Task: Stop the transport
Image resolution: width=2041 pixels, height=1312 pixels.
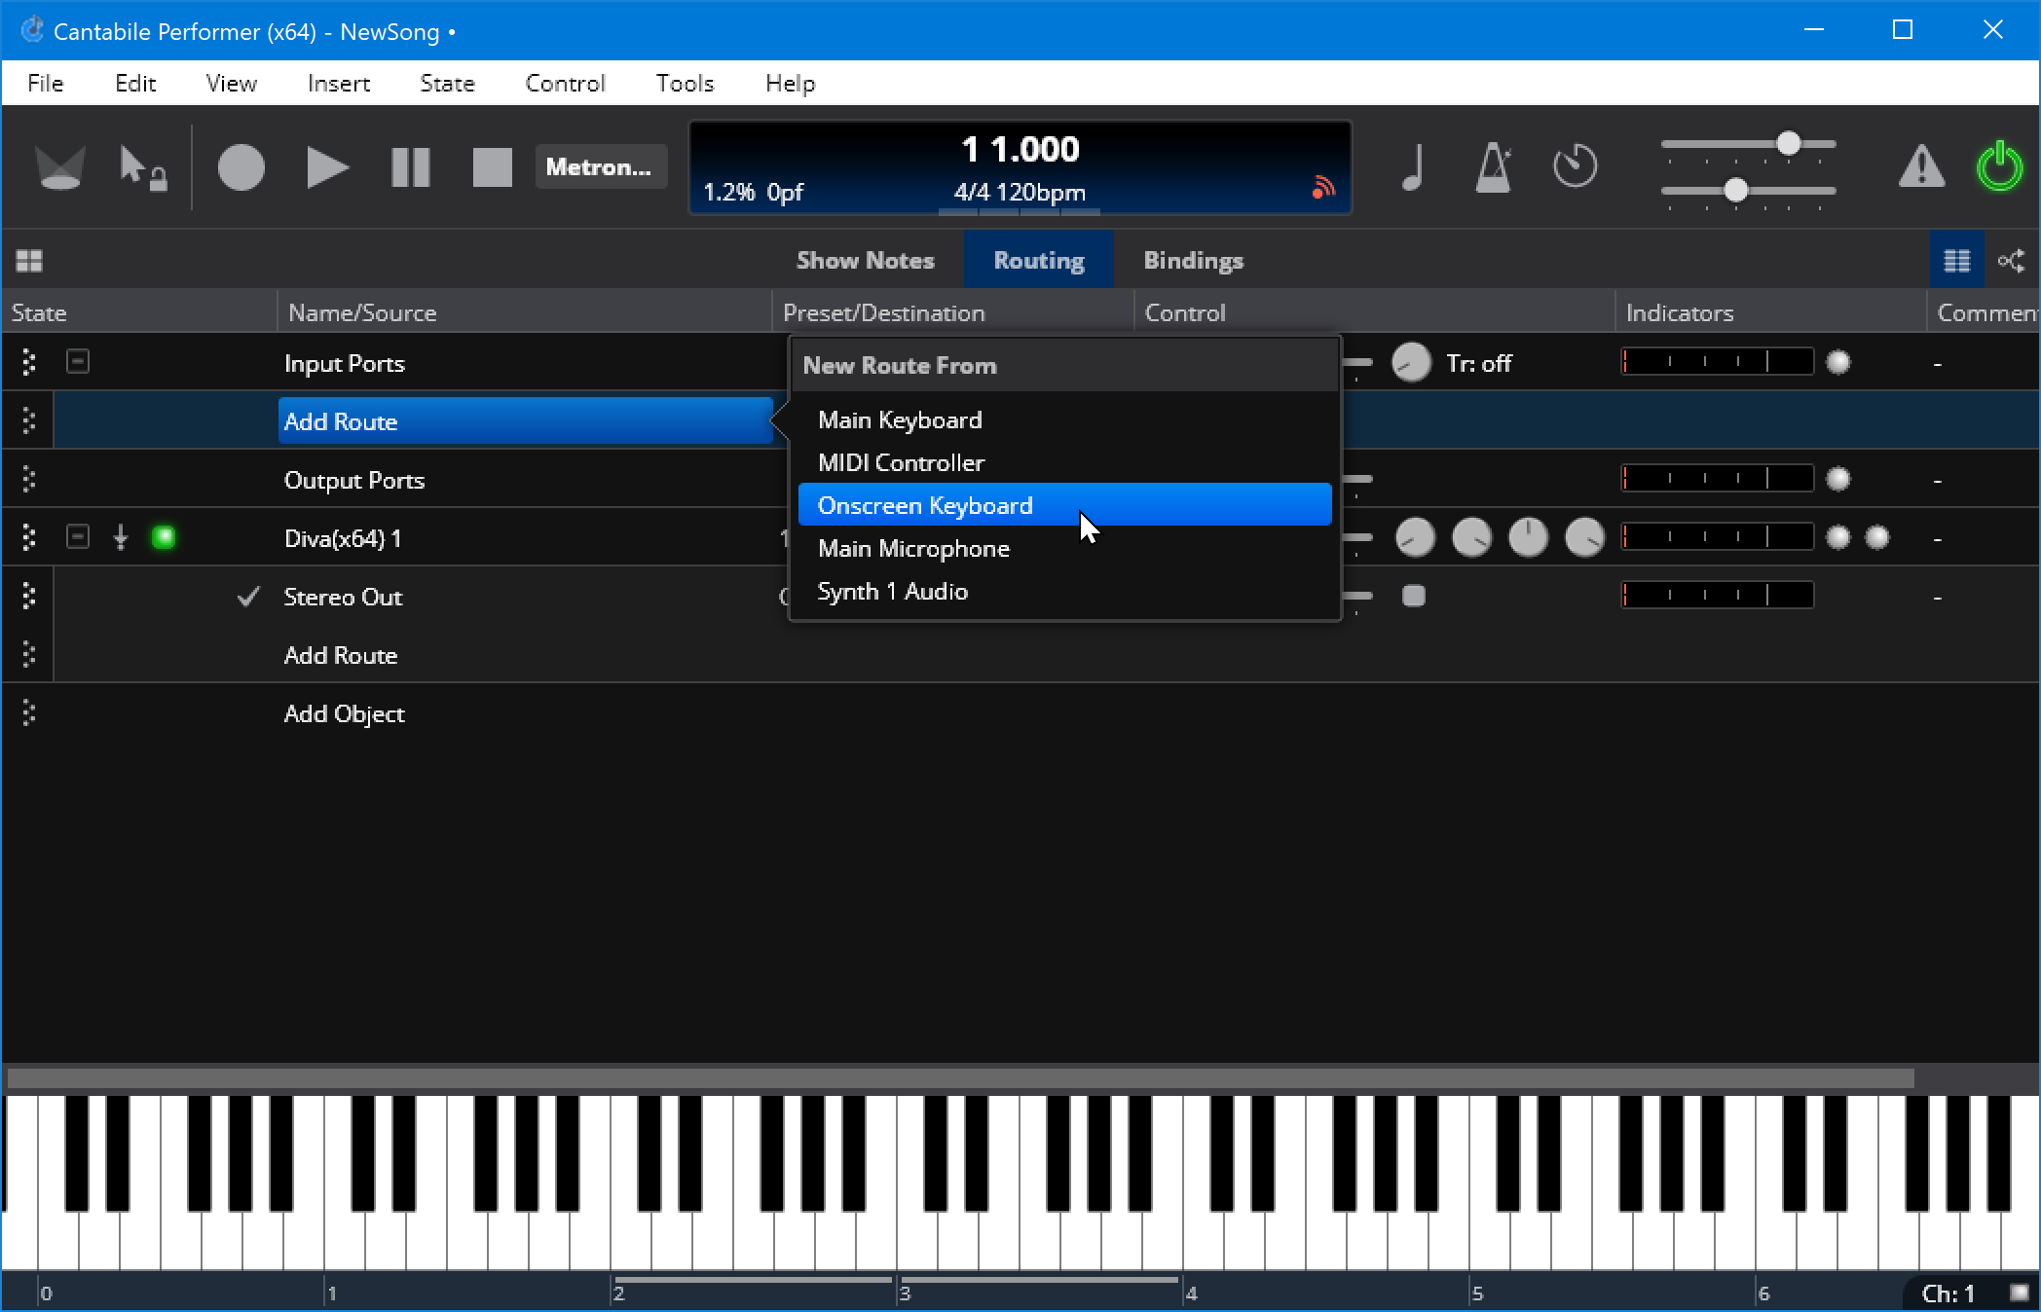Action: [492, 167]
